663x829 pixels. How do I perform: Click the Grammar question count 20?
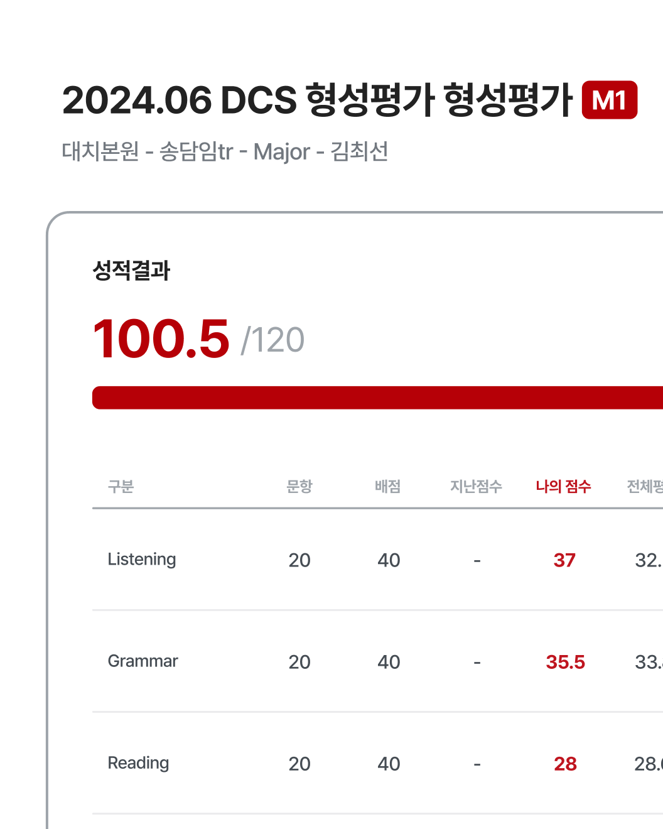tap(299, 662)
